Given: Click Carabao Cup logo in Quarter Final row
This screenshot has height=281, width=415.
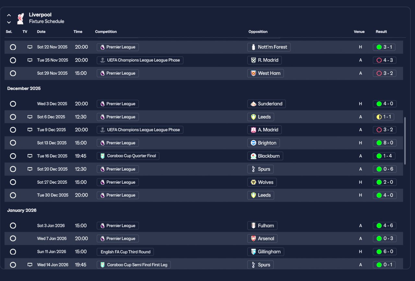Looking at the screenshot, I should 102,156.
